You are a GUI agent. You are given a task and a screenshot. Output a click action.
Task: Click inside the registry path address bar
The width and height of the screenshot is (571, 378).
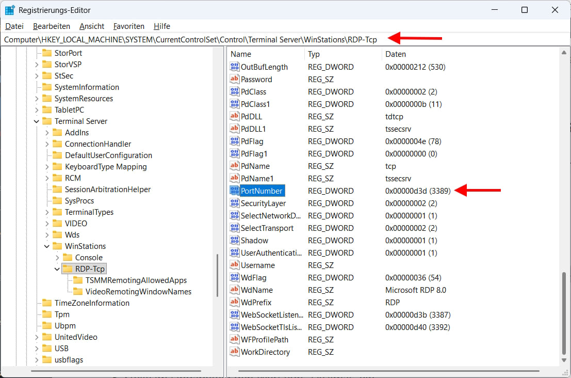point(206,39)
